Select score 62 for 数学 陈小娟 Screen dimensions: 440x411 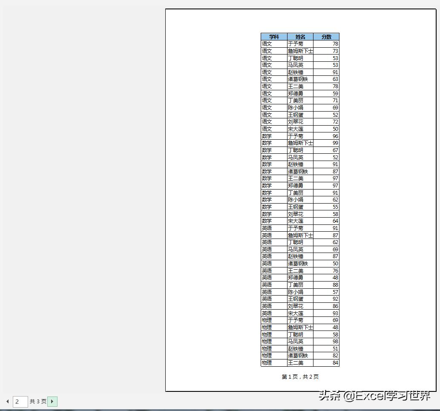point(326,200)
